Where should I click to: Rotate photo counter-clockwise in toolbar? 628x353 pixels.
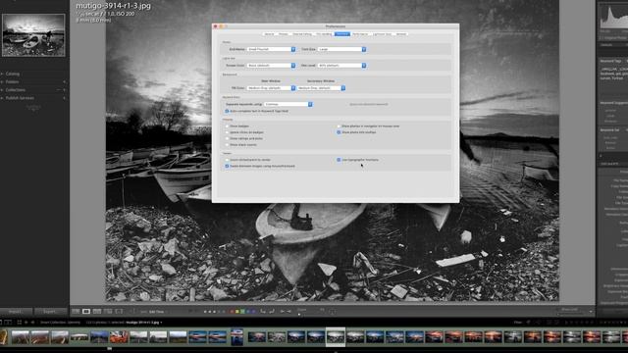coord(263,312)
